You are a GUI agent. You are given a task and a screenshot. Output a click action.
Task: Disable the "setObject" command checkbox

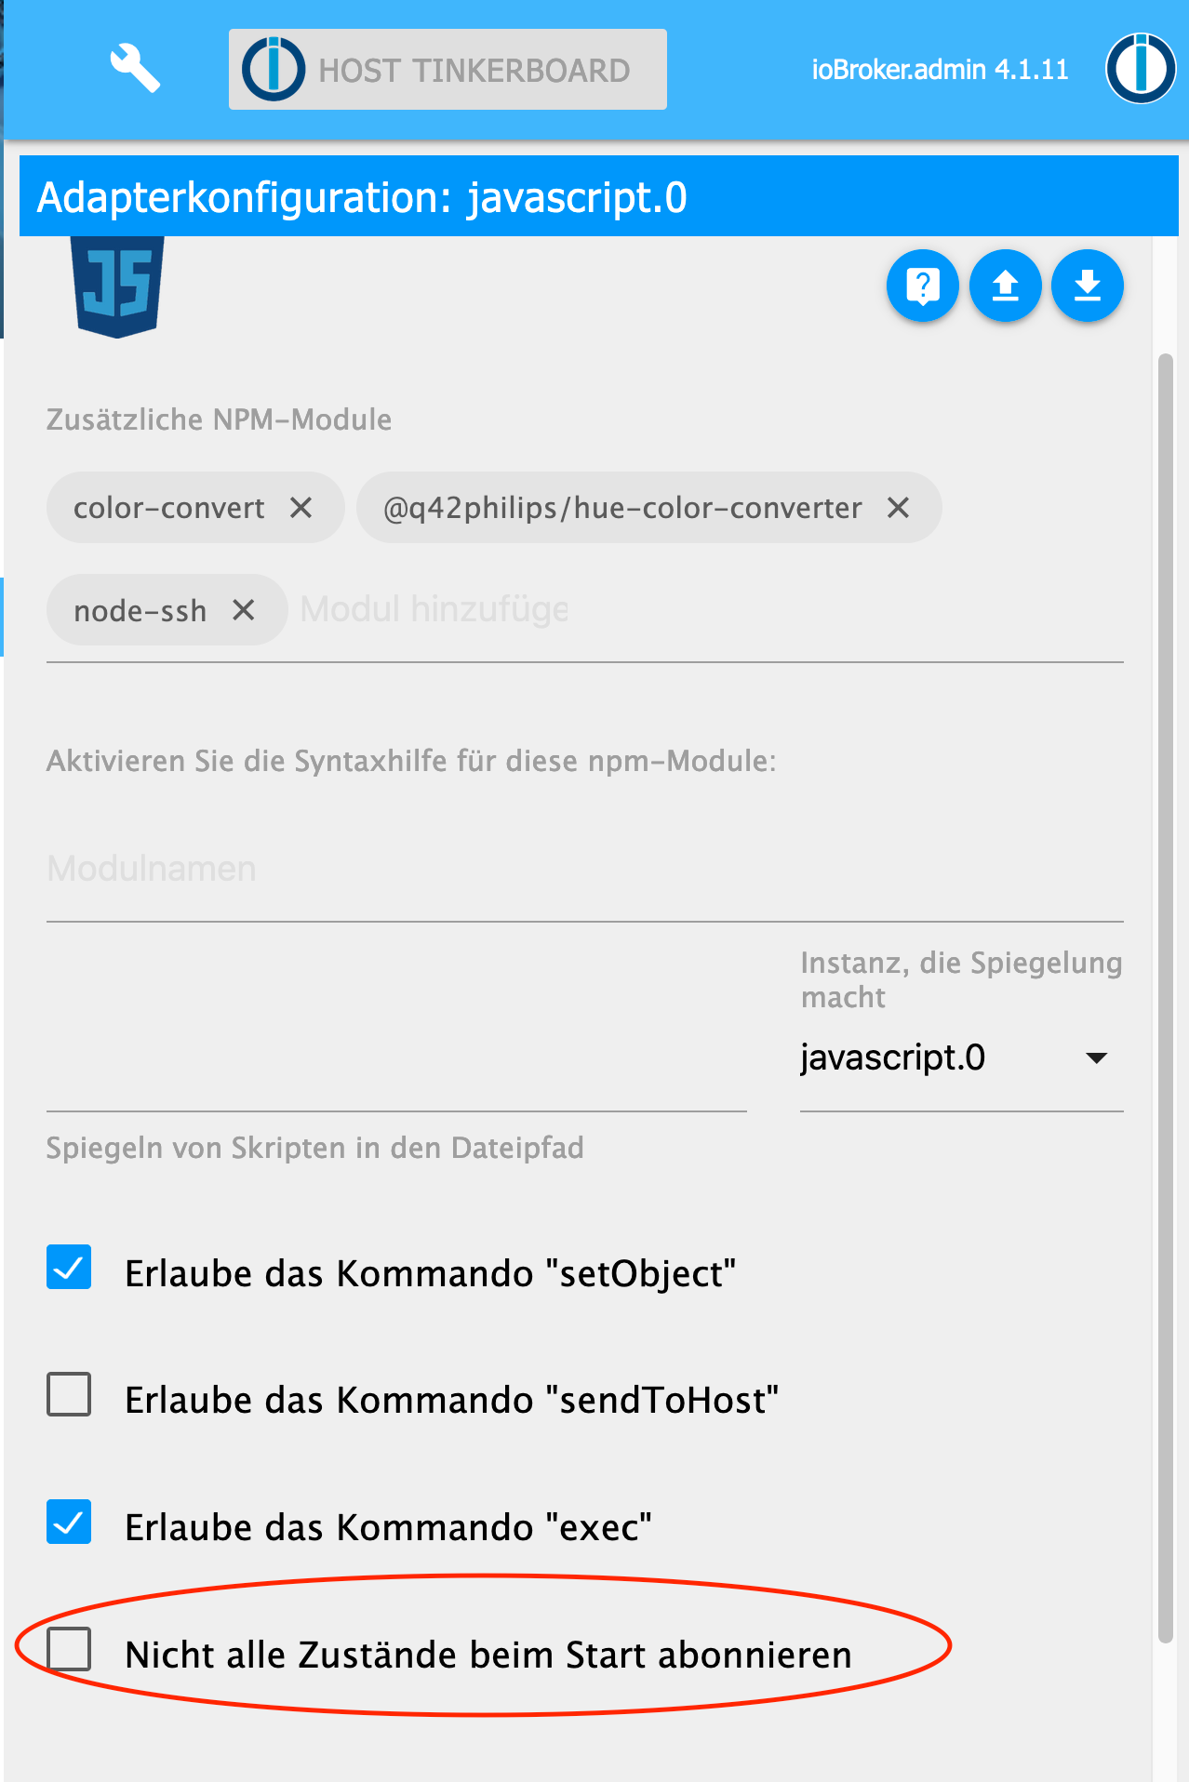pyautogui.click(x=69, y=1267)
